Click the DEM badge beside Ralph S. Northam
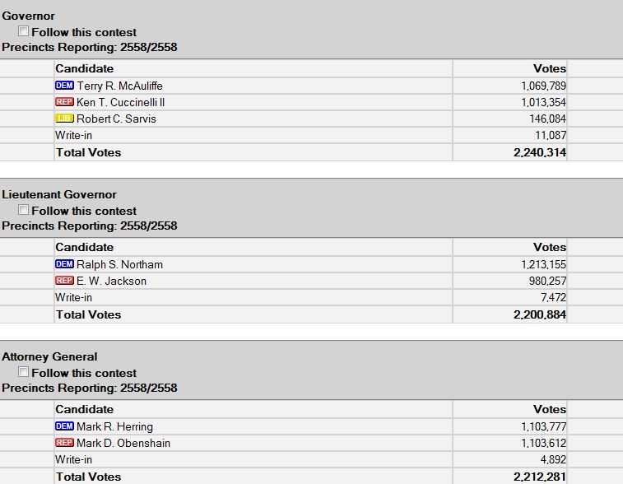 64,264
